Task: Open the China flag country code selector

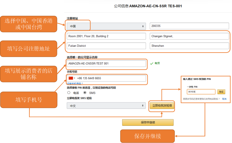Action: click(72, 78)
